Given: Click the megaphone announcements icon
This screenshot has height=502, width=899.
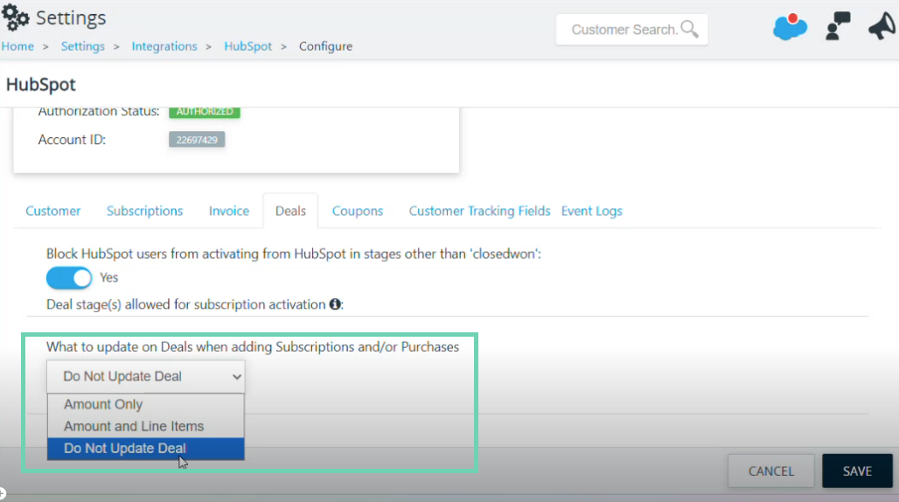Looking at the screenshot, I should [882, 26].
